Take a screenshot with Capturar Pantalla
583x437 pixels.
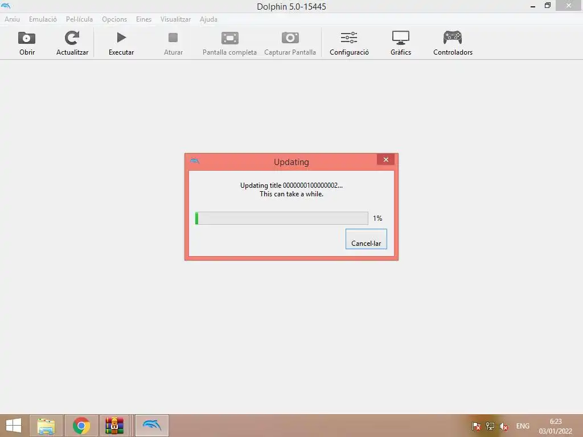point(290,43)
